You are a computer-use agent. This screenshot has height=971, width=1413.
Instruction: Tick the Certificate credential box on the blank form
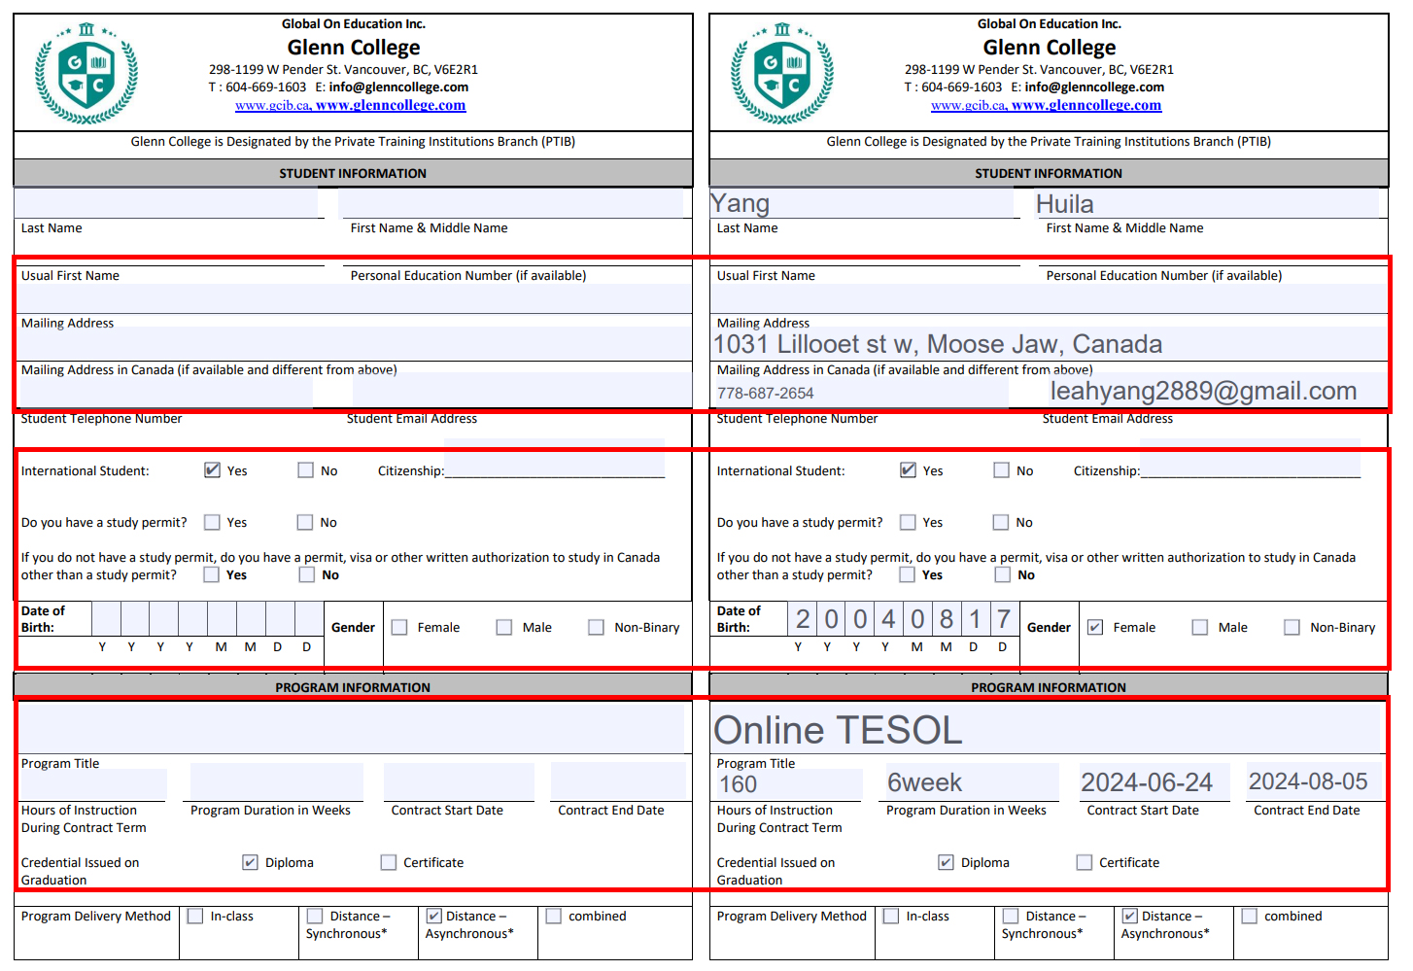pyautogui.click(x=389, y=862)
